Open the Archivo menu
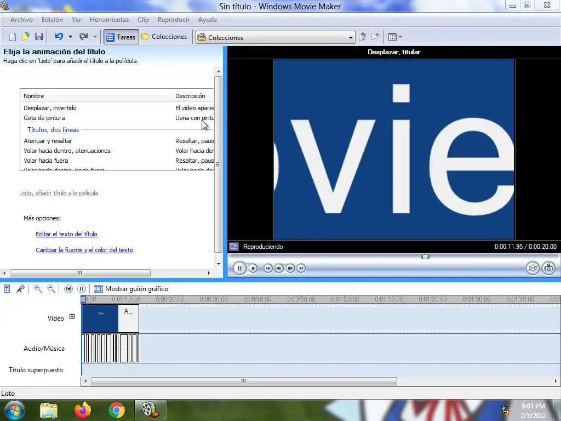This screenshot has width=561, height=421. (21, 20)
